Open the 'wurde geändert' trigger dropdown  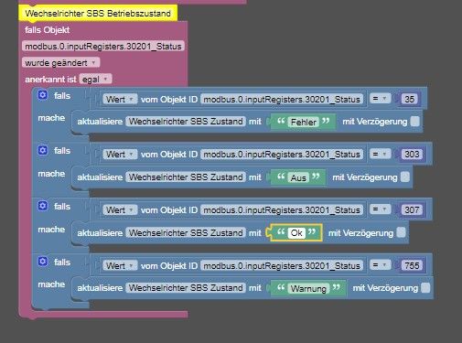pos(60,63)
